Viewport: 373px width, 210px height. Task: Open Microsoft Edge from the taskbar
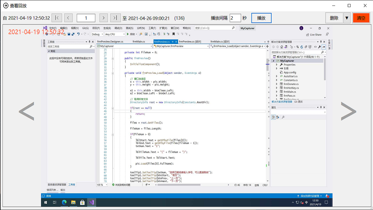tap(64, 202)
